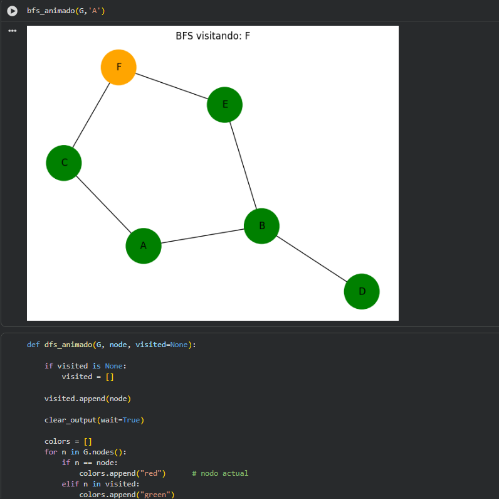Select node D in the graph
Image resolution: width=499 pixels, height=499 pixels.
[362, 291]
